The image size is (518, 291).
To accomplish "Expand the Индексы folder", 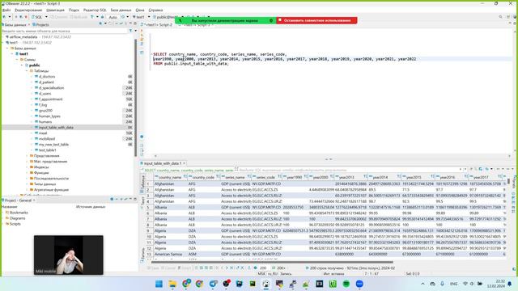I will pyautogui.click(x=28, y=167).
